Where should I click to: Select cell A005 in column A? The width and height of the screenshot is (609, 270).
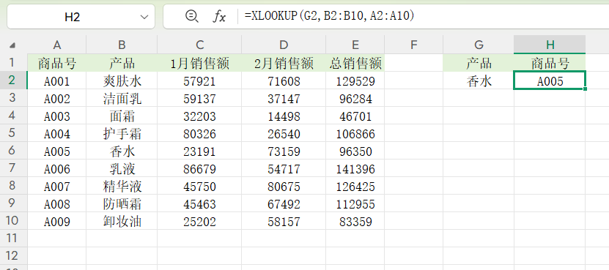[56, 151]
